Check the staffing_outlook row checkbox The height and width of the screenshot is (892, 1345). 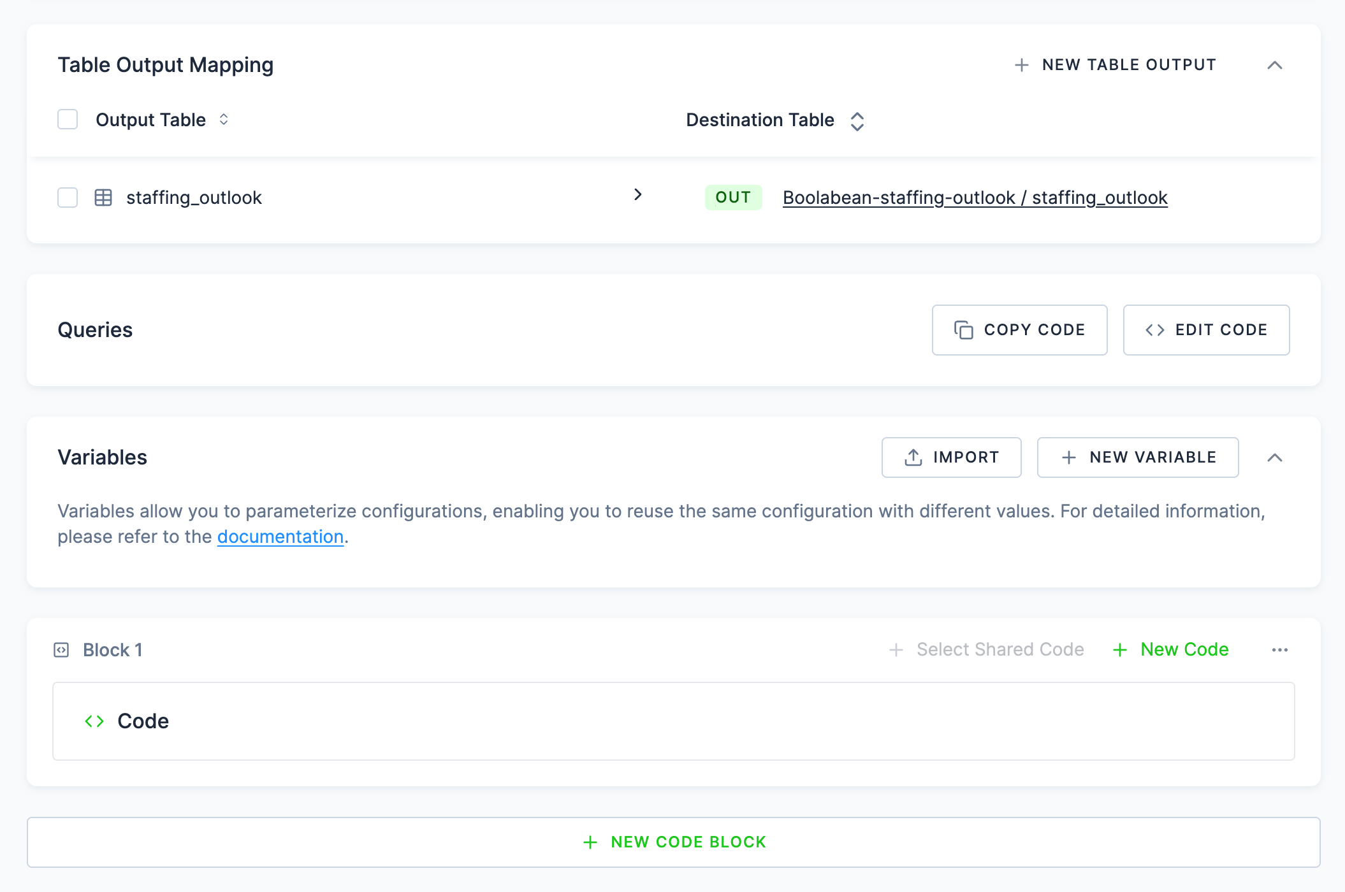[x=68, y=198]
